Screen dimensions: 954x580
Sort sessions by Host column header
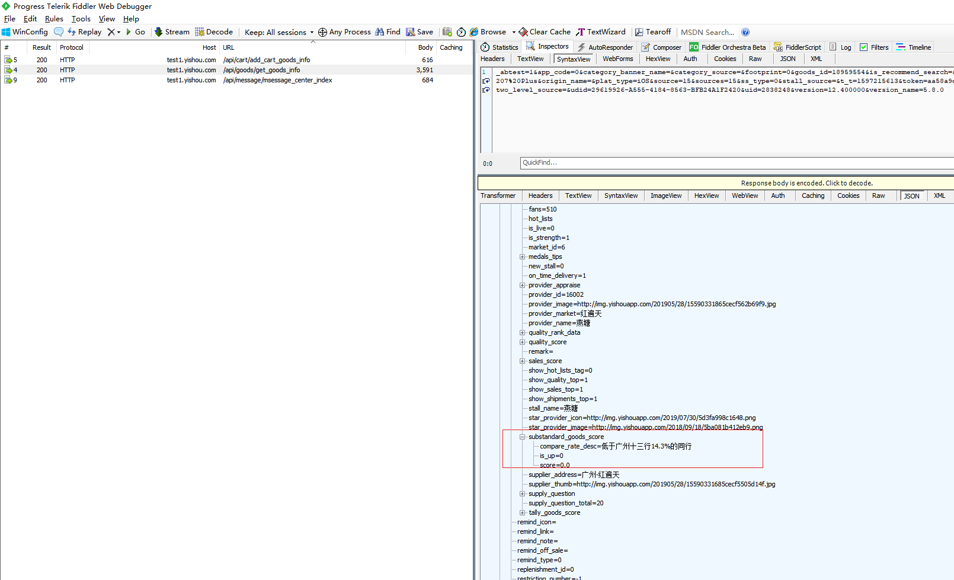tap(155, 47)
